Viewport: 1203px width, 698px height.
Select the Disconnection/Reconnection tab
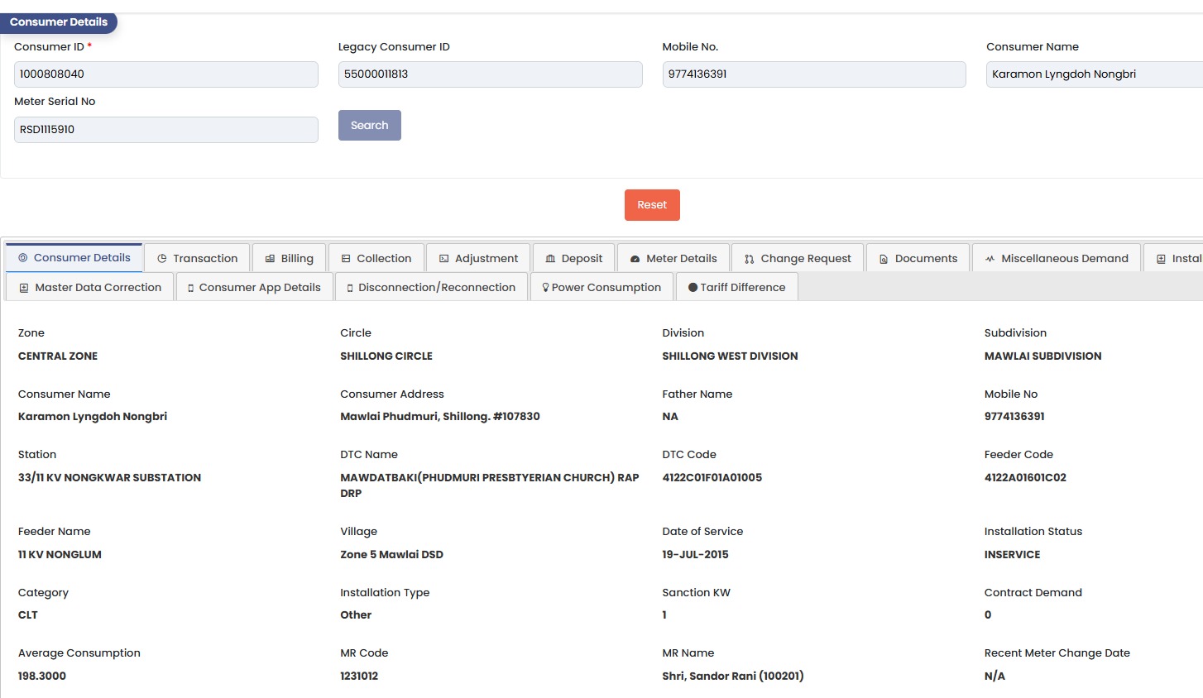(x=431, y=287)
